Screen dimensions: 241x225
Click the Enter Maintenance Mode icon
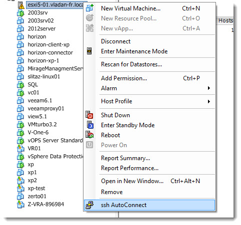89,51
